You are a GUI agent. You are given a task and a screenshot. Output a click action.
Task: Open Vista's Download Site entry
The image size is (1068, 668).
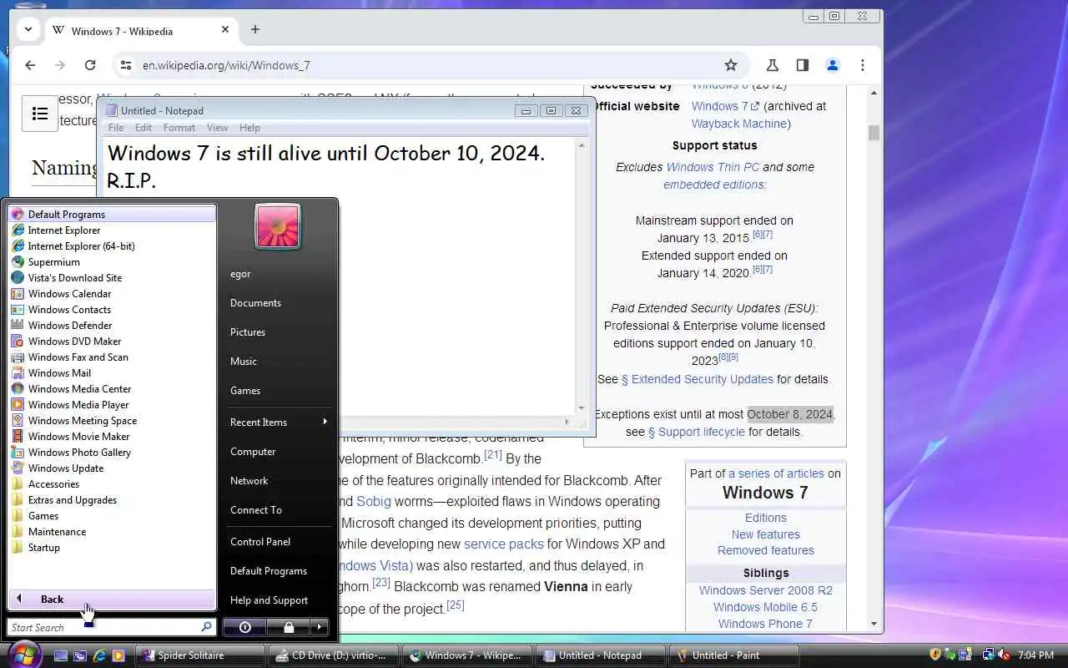point(112,278)
